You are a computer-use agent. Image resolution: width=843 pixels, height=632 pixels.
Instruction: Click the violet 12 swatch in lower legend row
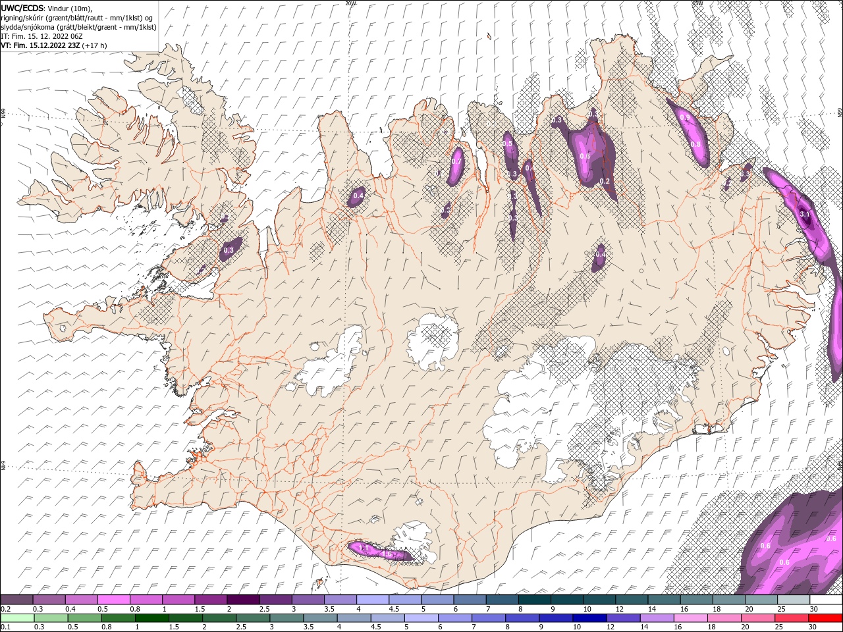point(624,618)
